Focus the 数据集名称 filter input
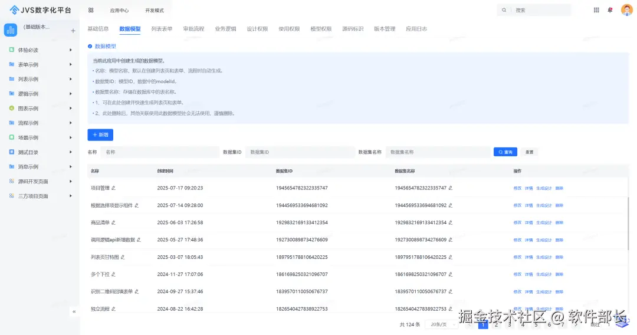 (438, 152)
